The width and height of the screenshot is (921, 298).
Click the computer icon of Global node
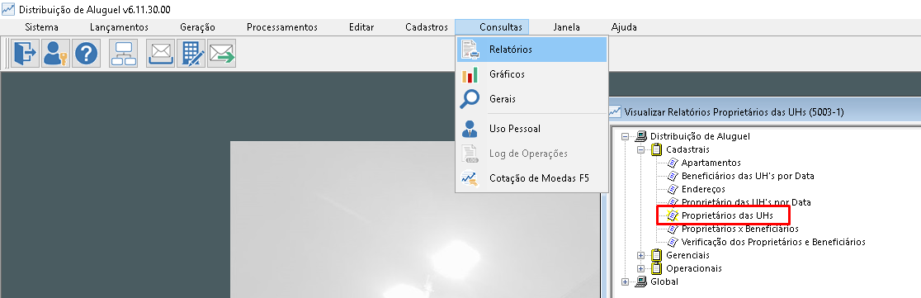coord(641,281)
